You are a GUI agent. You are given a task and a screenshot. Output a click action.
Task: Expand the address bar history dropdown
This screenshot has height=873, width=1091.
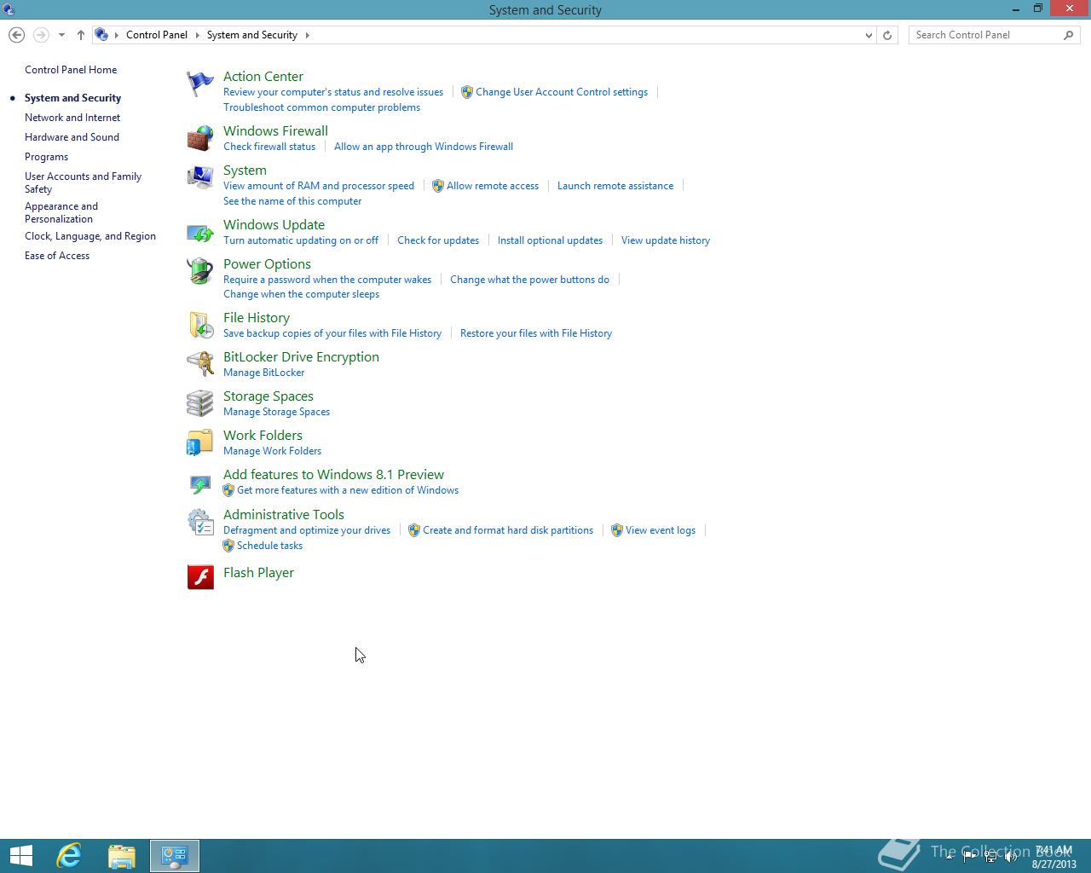pyautogui.click(x=869, y=35)
